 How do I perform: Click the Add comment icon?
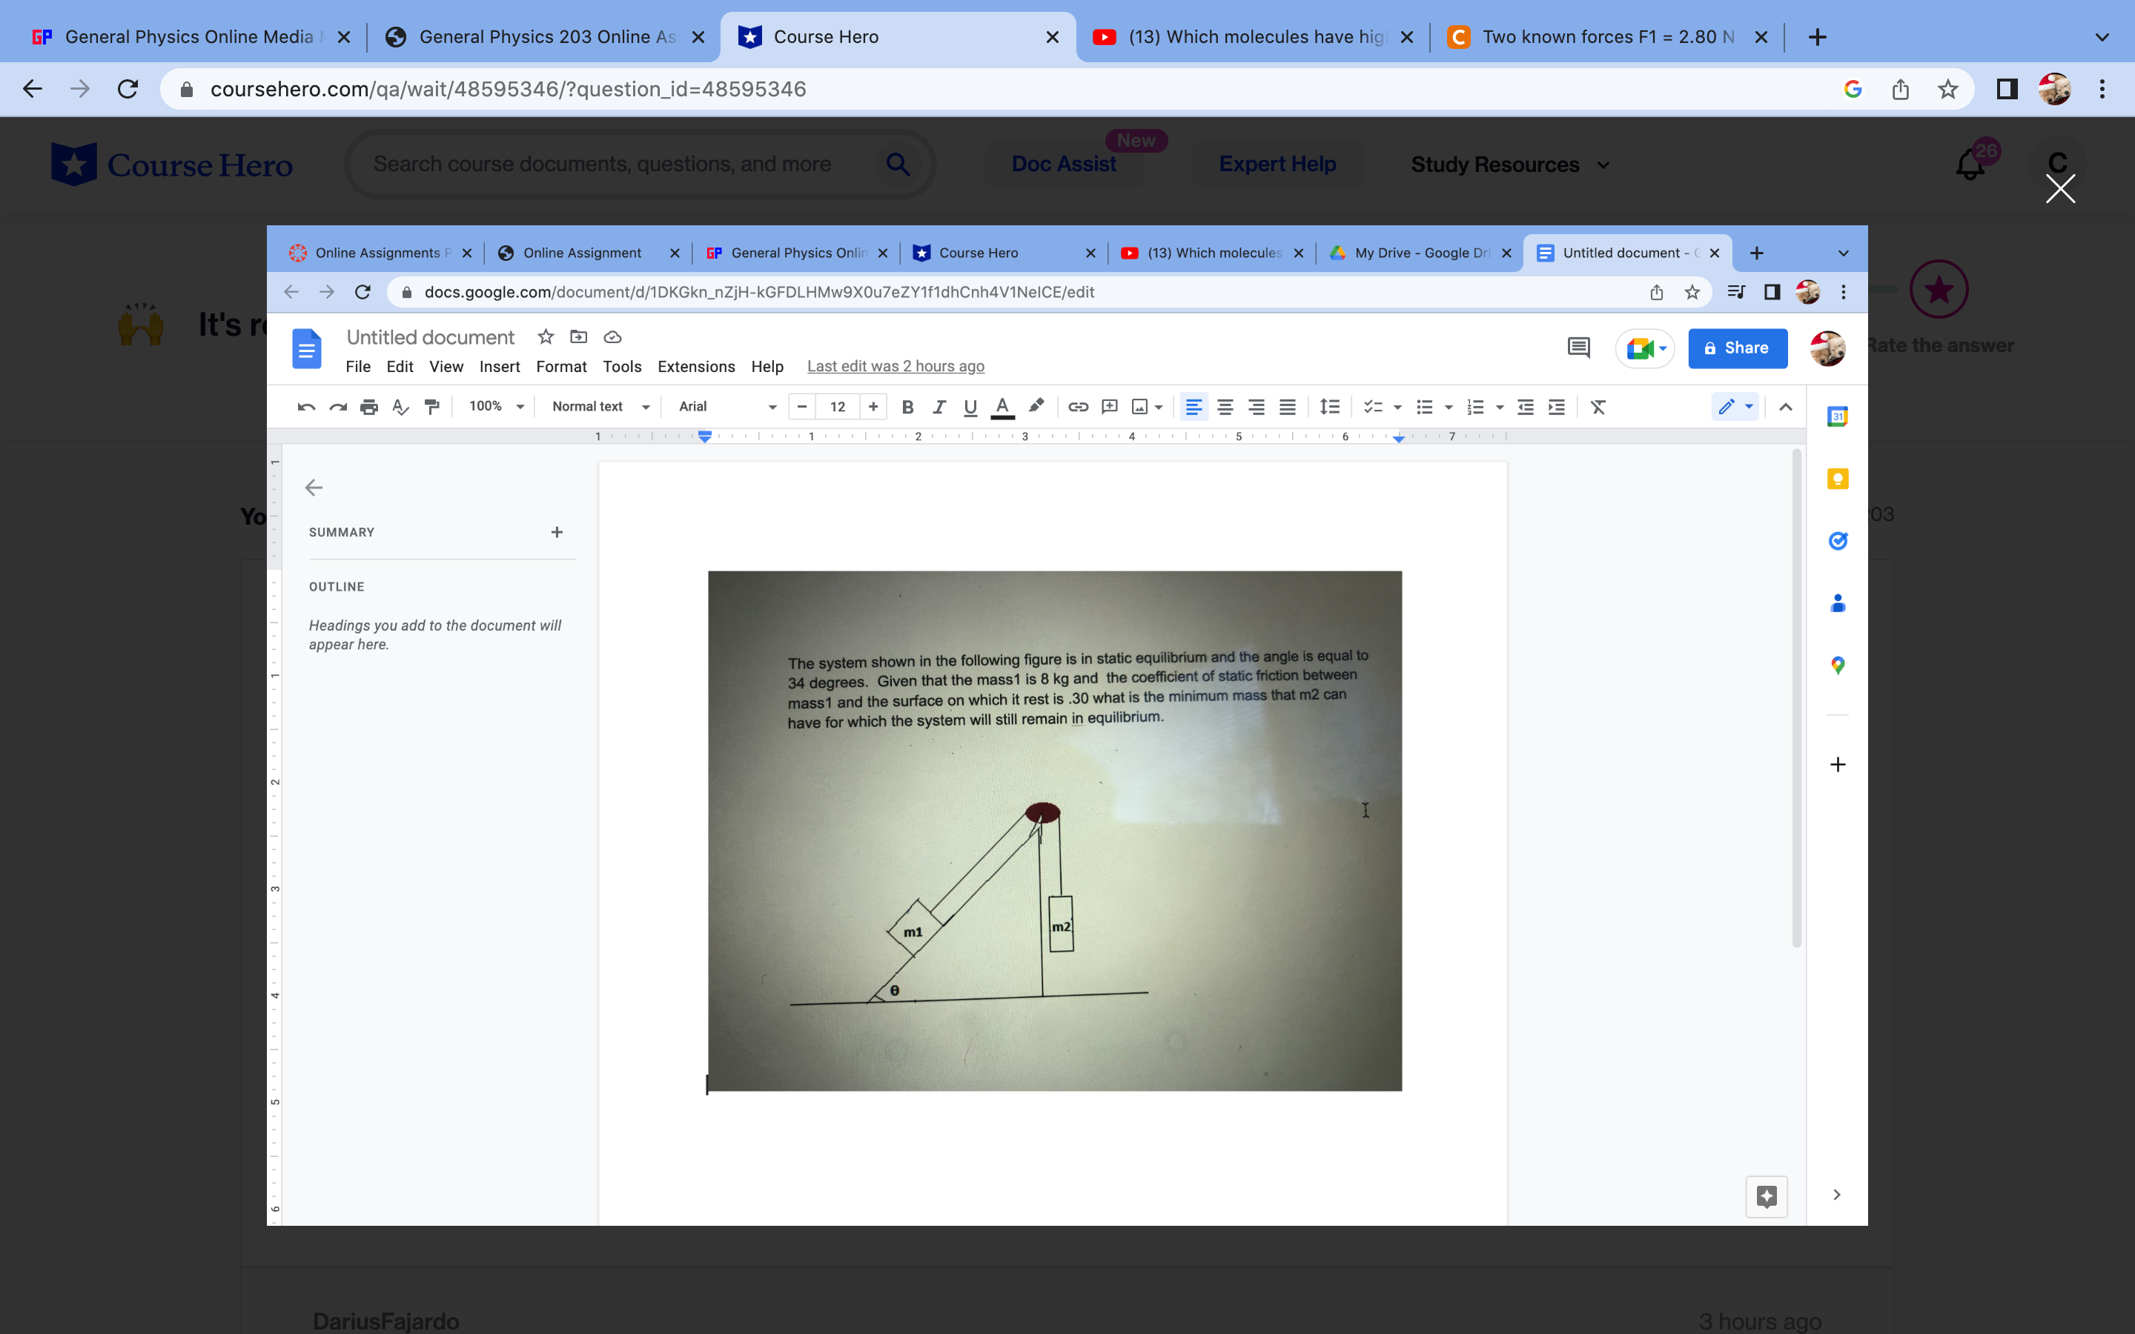coord(1108,407)
